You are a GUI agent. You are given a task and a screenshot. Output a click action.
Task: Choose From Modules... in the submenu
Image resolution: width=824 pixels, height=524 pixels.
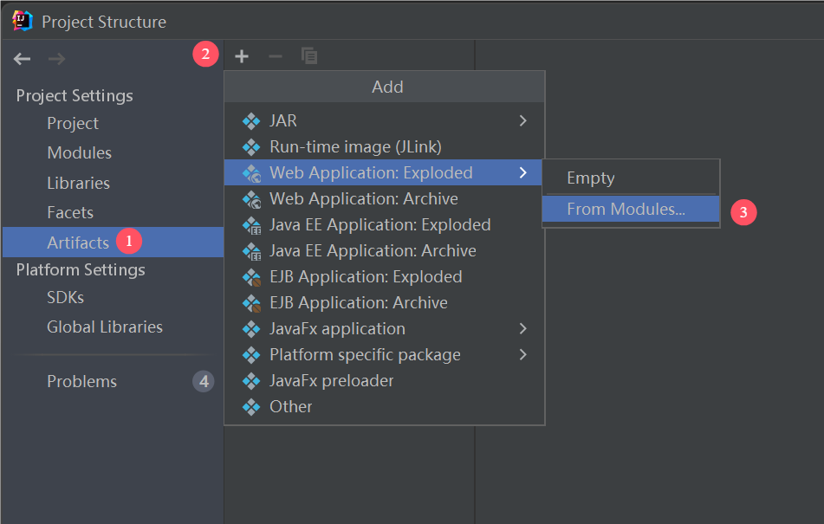coord(626,209)
